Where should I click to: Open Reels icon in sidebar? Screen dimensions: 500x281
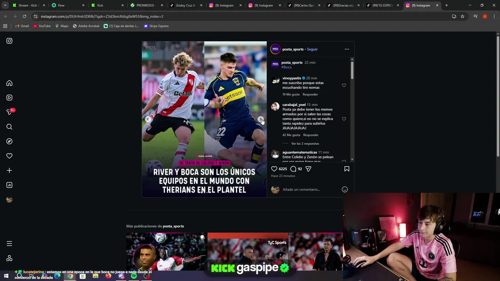(9, 98)
